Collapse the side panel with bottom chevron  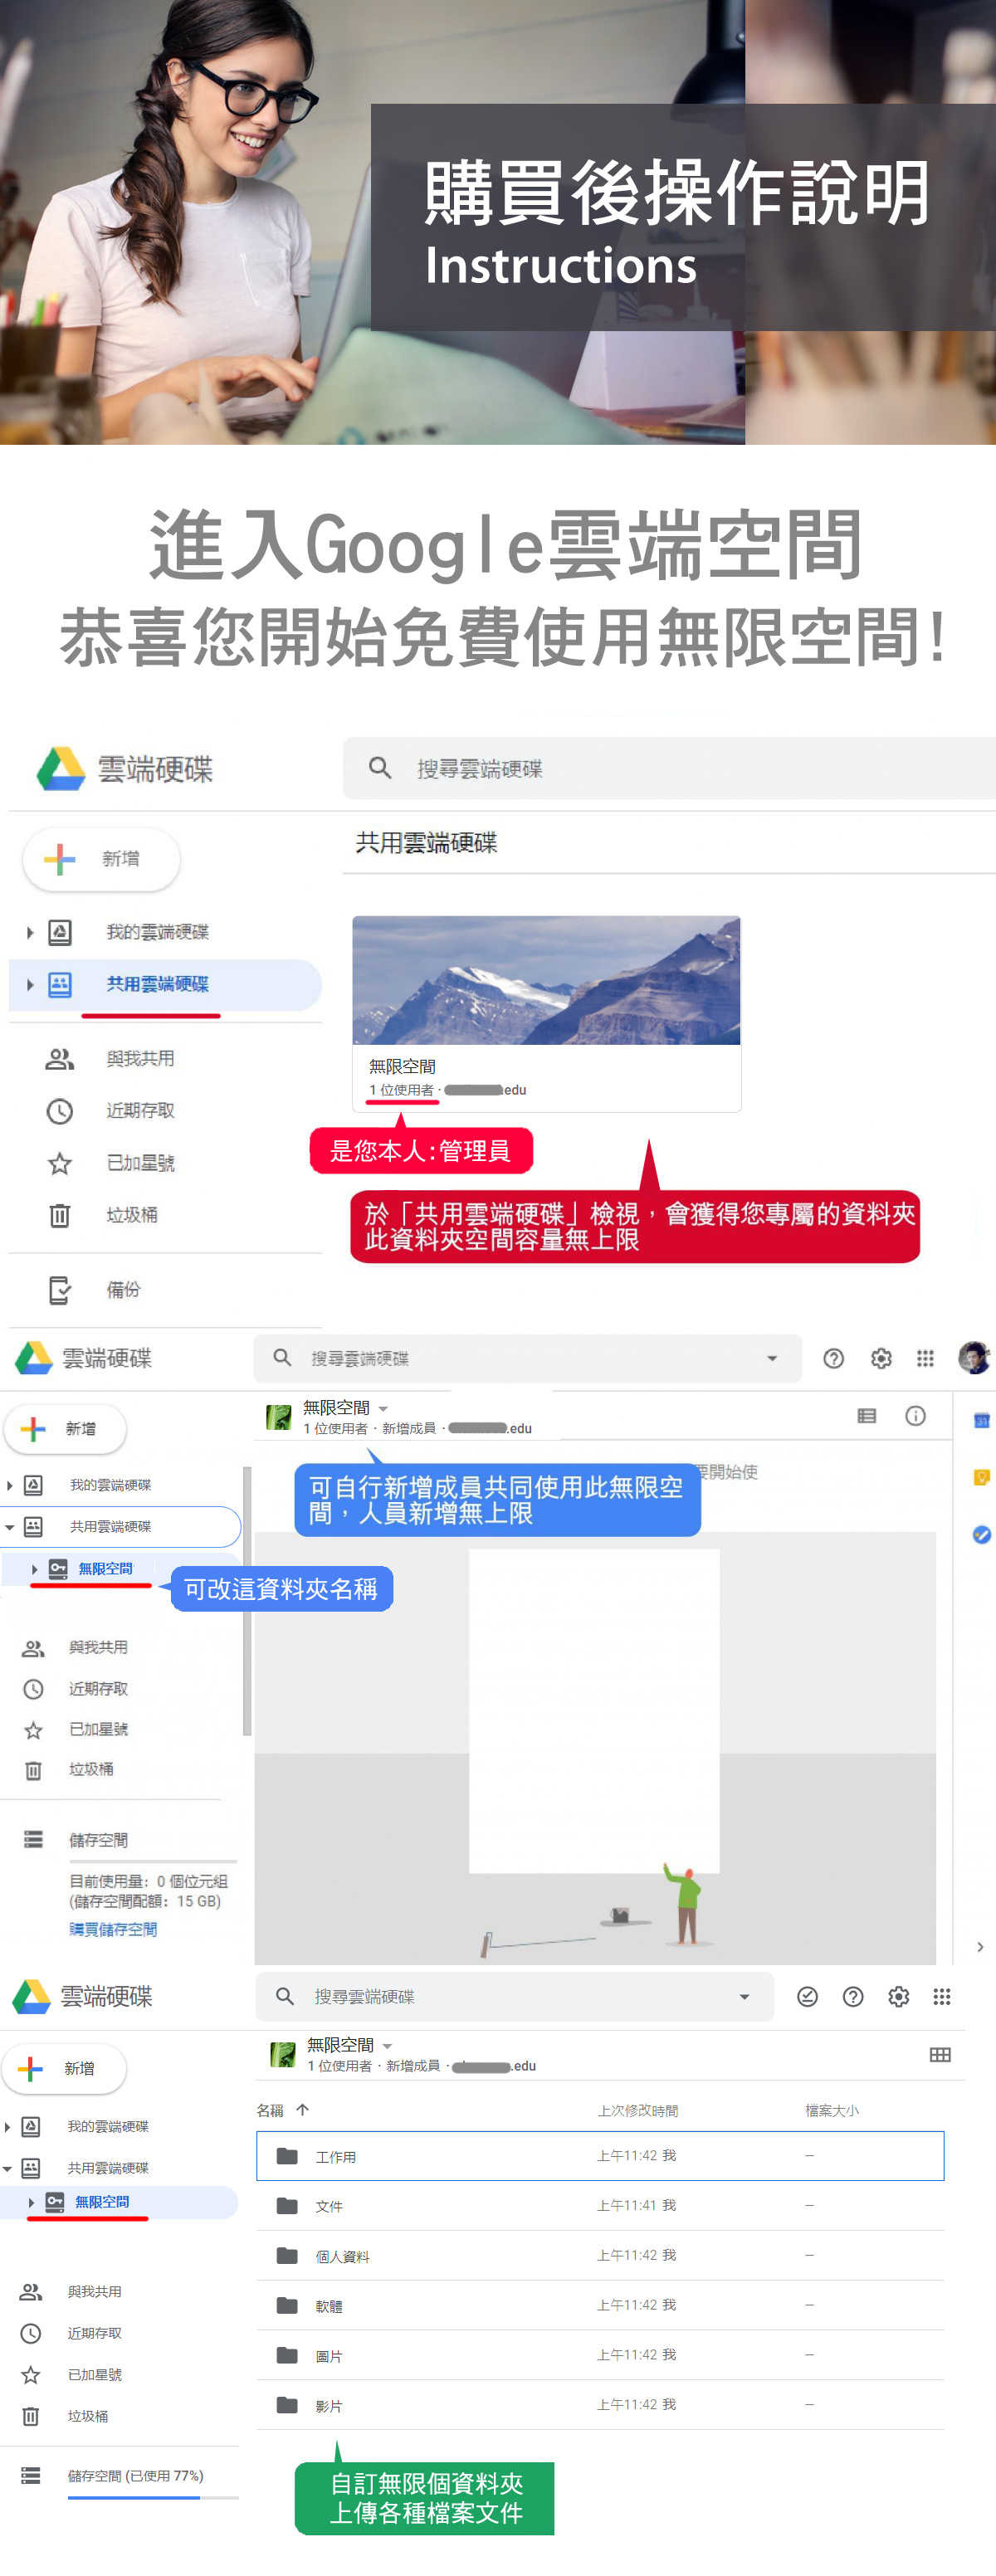pos(979,1946)
